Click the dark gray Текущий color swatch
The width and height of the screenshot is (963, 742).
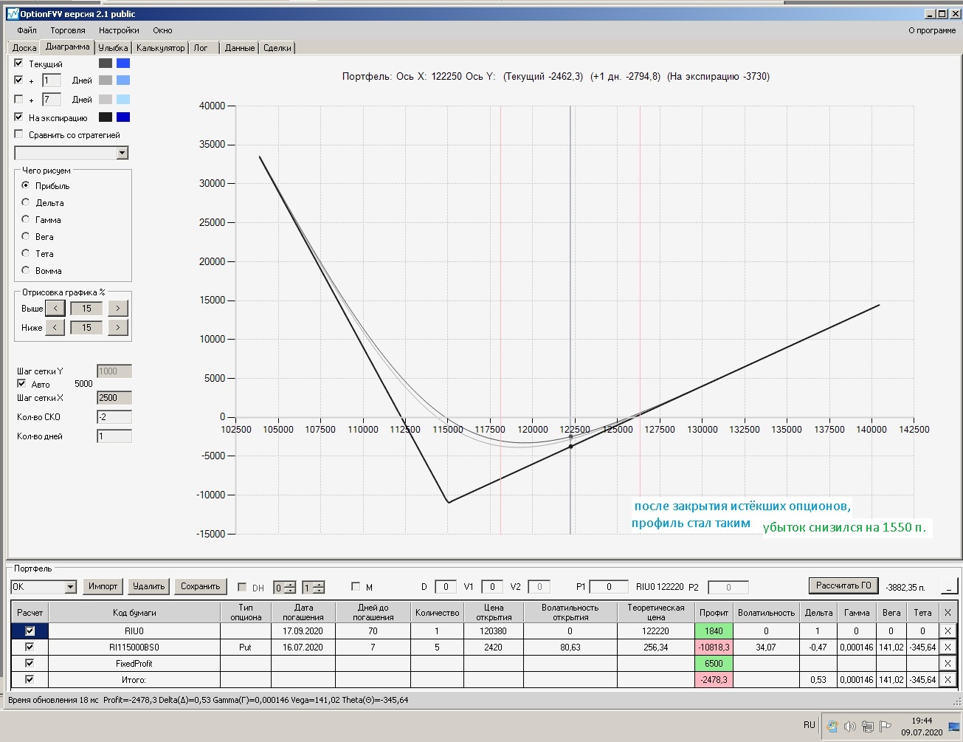coord(106,63)
